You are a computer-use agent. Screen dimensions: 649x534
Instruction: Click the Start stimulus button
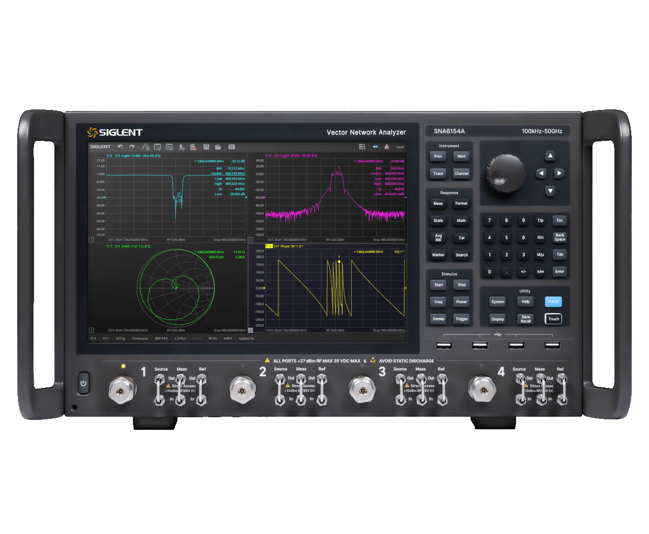tap(438, 285)
